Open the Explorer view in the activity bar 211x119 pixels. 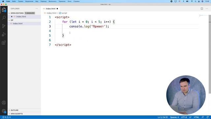tap(4, 10)
